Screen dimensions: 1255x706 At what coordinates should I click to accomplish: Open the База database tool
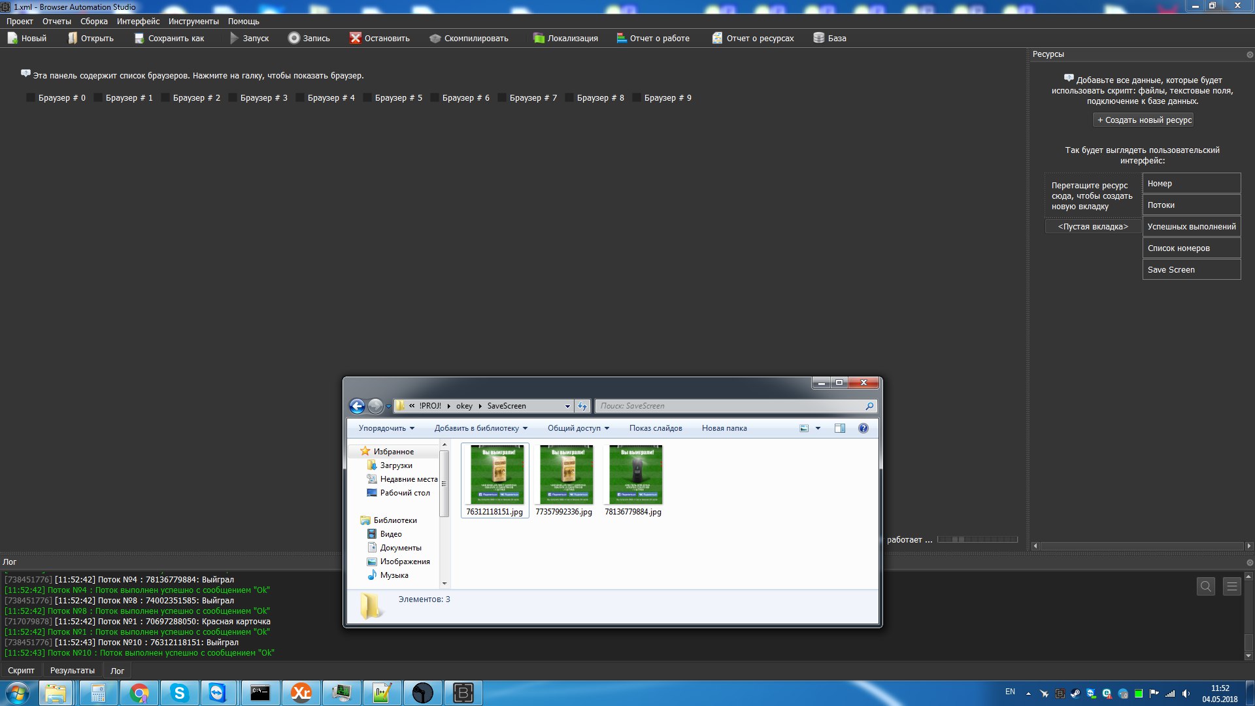coord(829,38)
